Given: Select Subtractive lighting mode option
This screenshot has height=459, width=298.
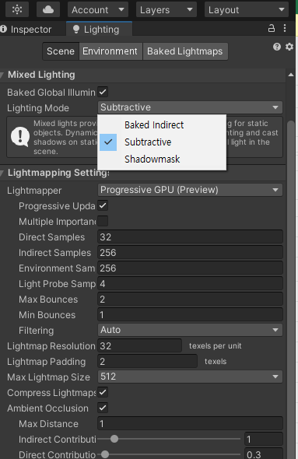Looking at the screenshot, I should pyautogui.click(x=162, y=142).
